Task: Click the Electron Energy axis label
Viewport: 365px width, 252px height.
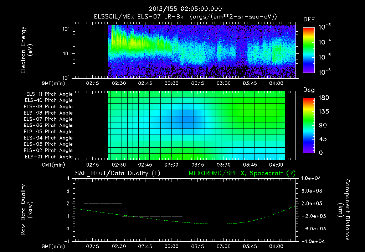Action: (x=26, y=50)
